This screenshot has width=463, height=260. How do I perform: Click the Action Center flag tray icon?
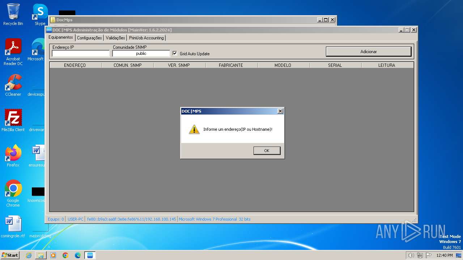pos(428,255)
